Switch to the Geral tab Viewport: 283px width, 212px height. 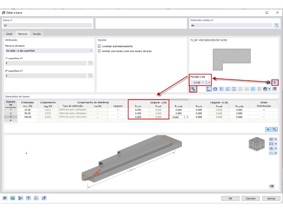point(9,34)
